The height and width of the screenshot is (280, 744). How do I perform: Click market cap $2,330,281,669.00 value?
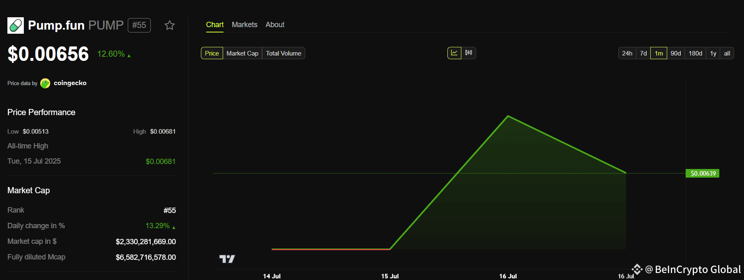tap(146, 242)
